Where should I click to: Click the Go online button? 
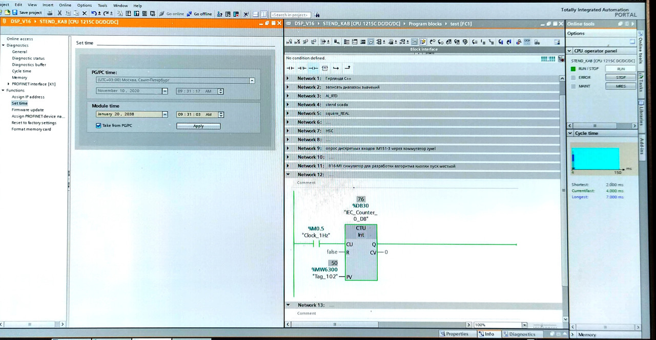point(172,14)
